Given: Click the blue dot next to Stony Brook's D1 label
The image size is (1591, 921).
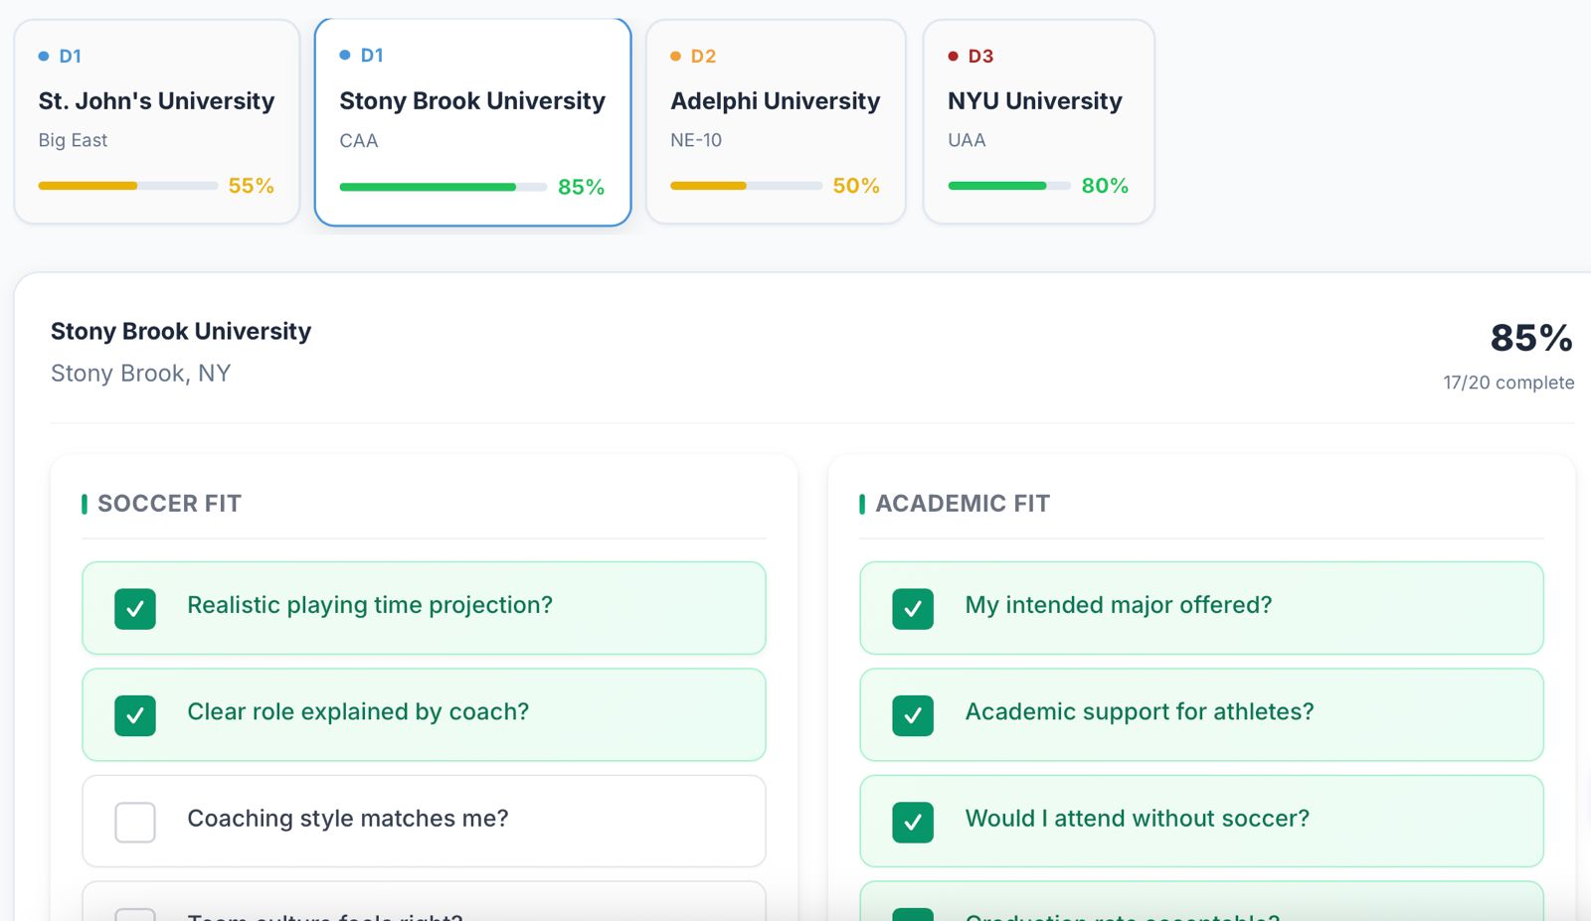Looking at the screenshot, I should pyautogui.click(x=344, y=55).
